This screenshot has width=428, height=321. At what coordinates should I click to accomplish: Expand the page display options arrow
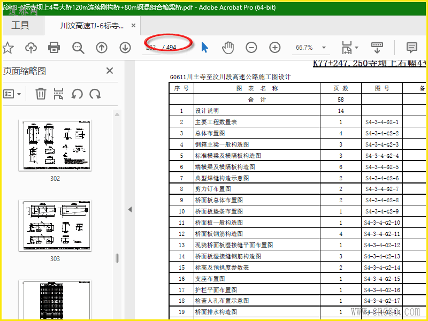pos(356,48)
